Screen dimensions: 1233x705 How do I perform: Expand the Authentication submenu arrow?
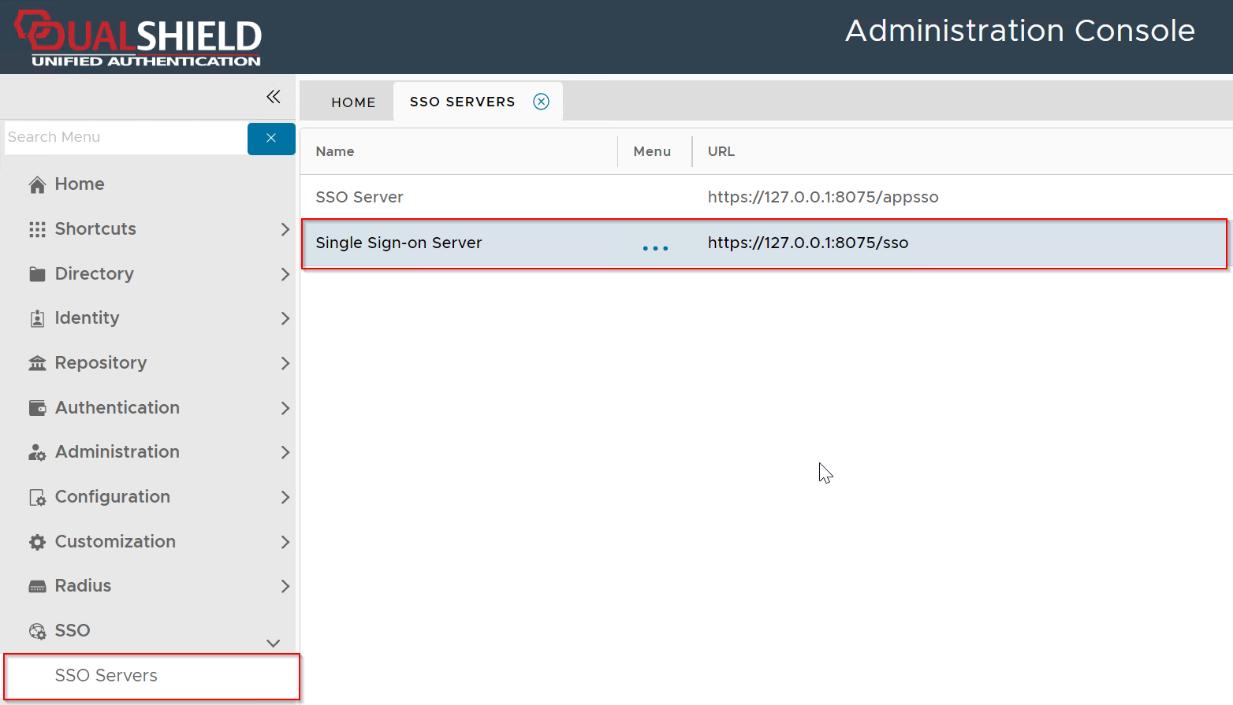click(285, 408)
